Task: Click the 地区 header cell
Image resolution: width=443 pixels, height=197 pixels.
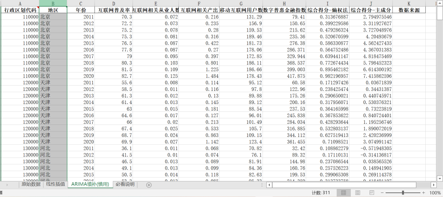Action: (53, 10)
